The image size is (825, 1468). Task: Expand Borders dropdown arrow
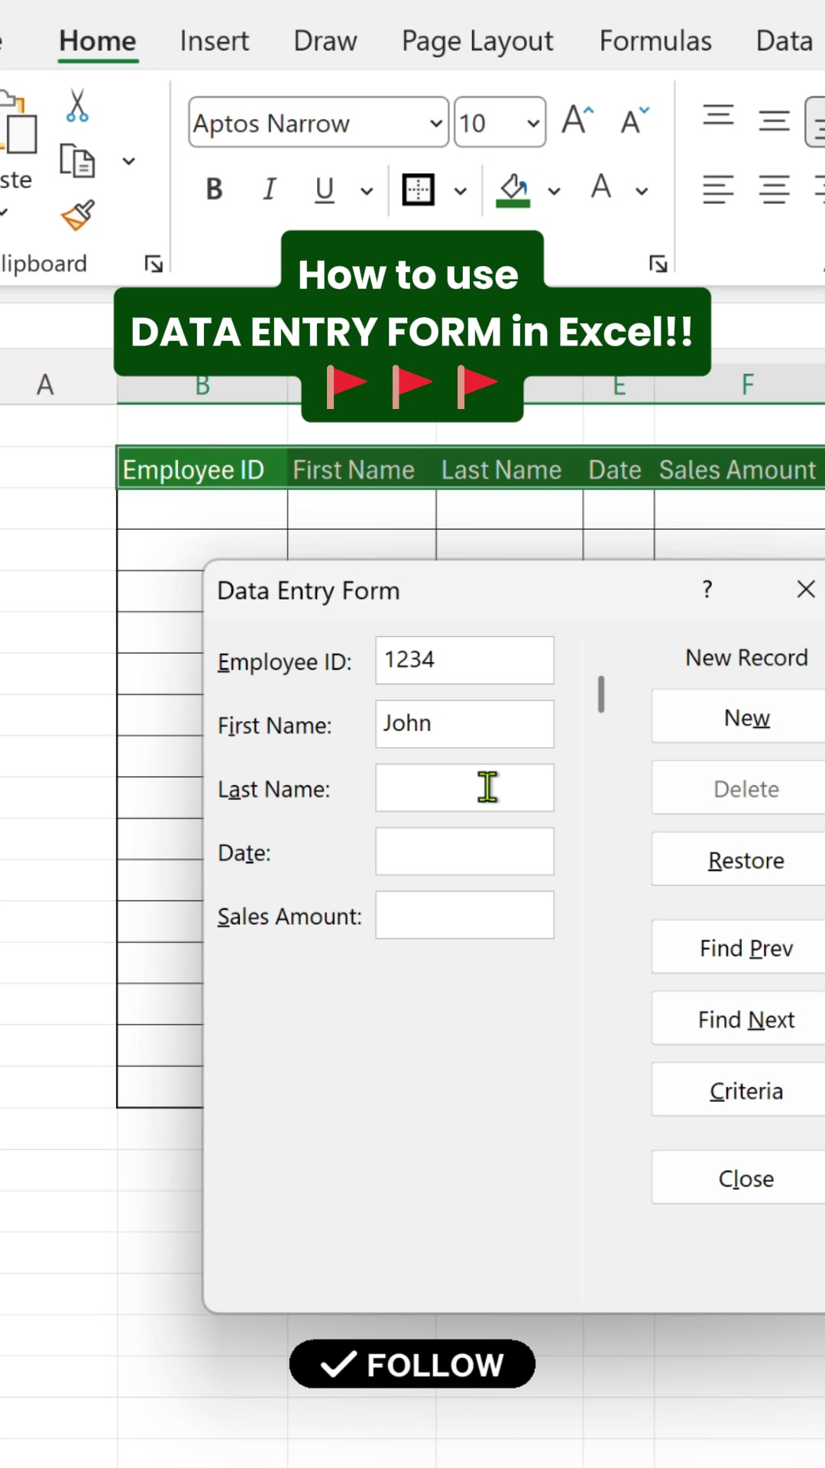click(460, 190)
